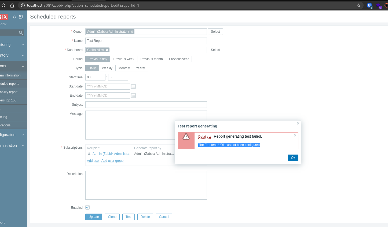Open the End date calendar picker

point(133,96)
